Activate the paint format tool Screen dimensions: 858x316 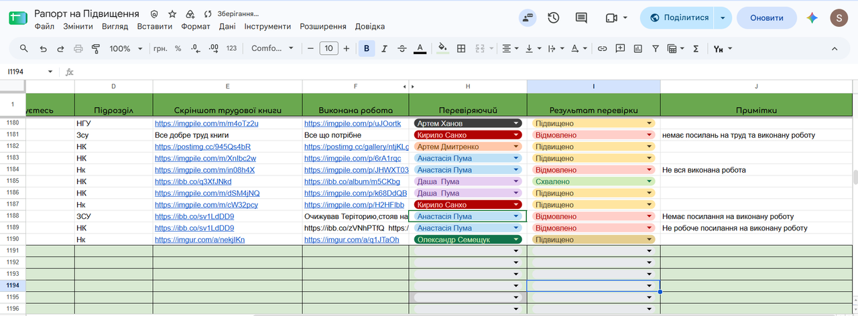point(95,48)
